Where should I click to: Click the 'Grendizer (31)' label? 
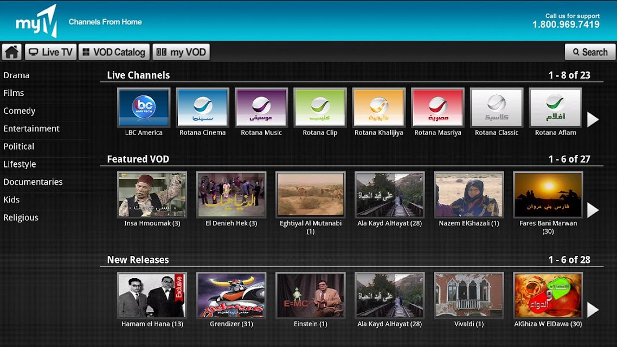pos(232,324)
